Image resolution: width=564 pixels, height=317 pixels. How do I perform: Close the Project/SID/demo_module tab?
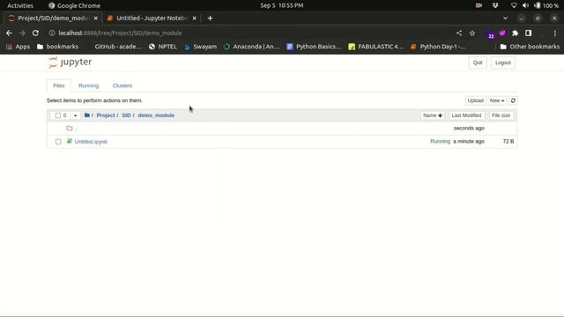96,18
